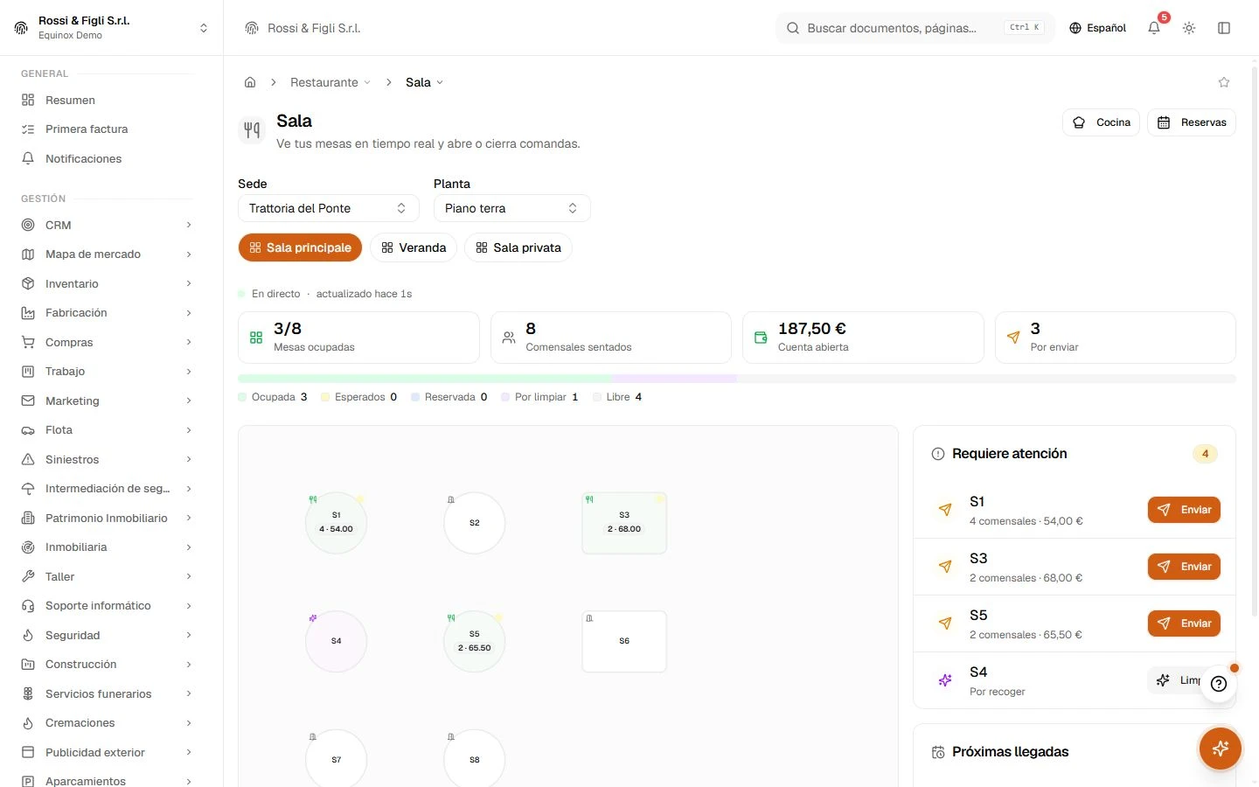This screenshot has width=1259, height=787.
Task: Click the Mesas ocupadas 3/8 card
Action: click(x=358, y=338)
